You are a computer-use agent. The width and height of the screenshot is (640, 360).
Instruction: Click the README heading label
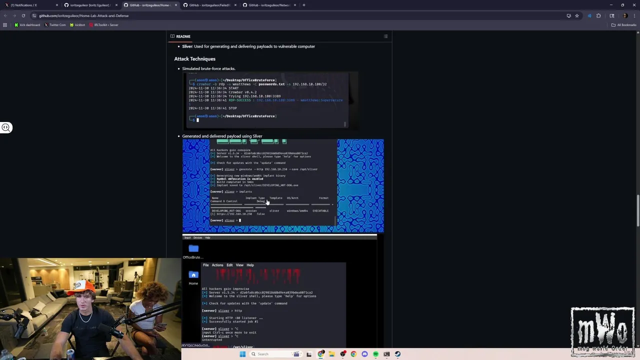coord(183,36)
